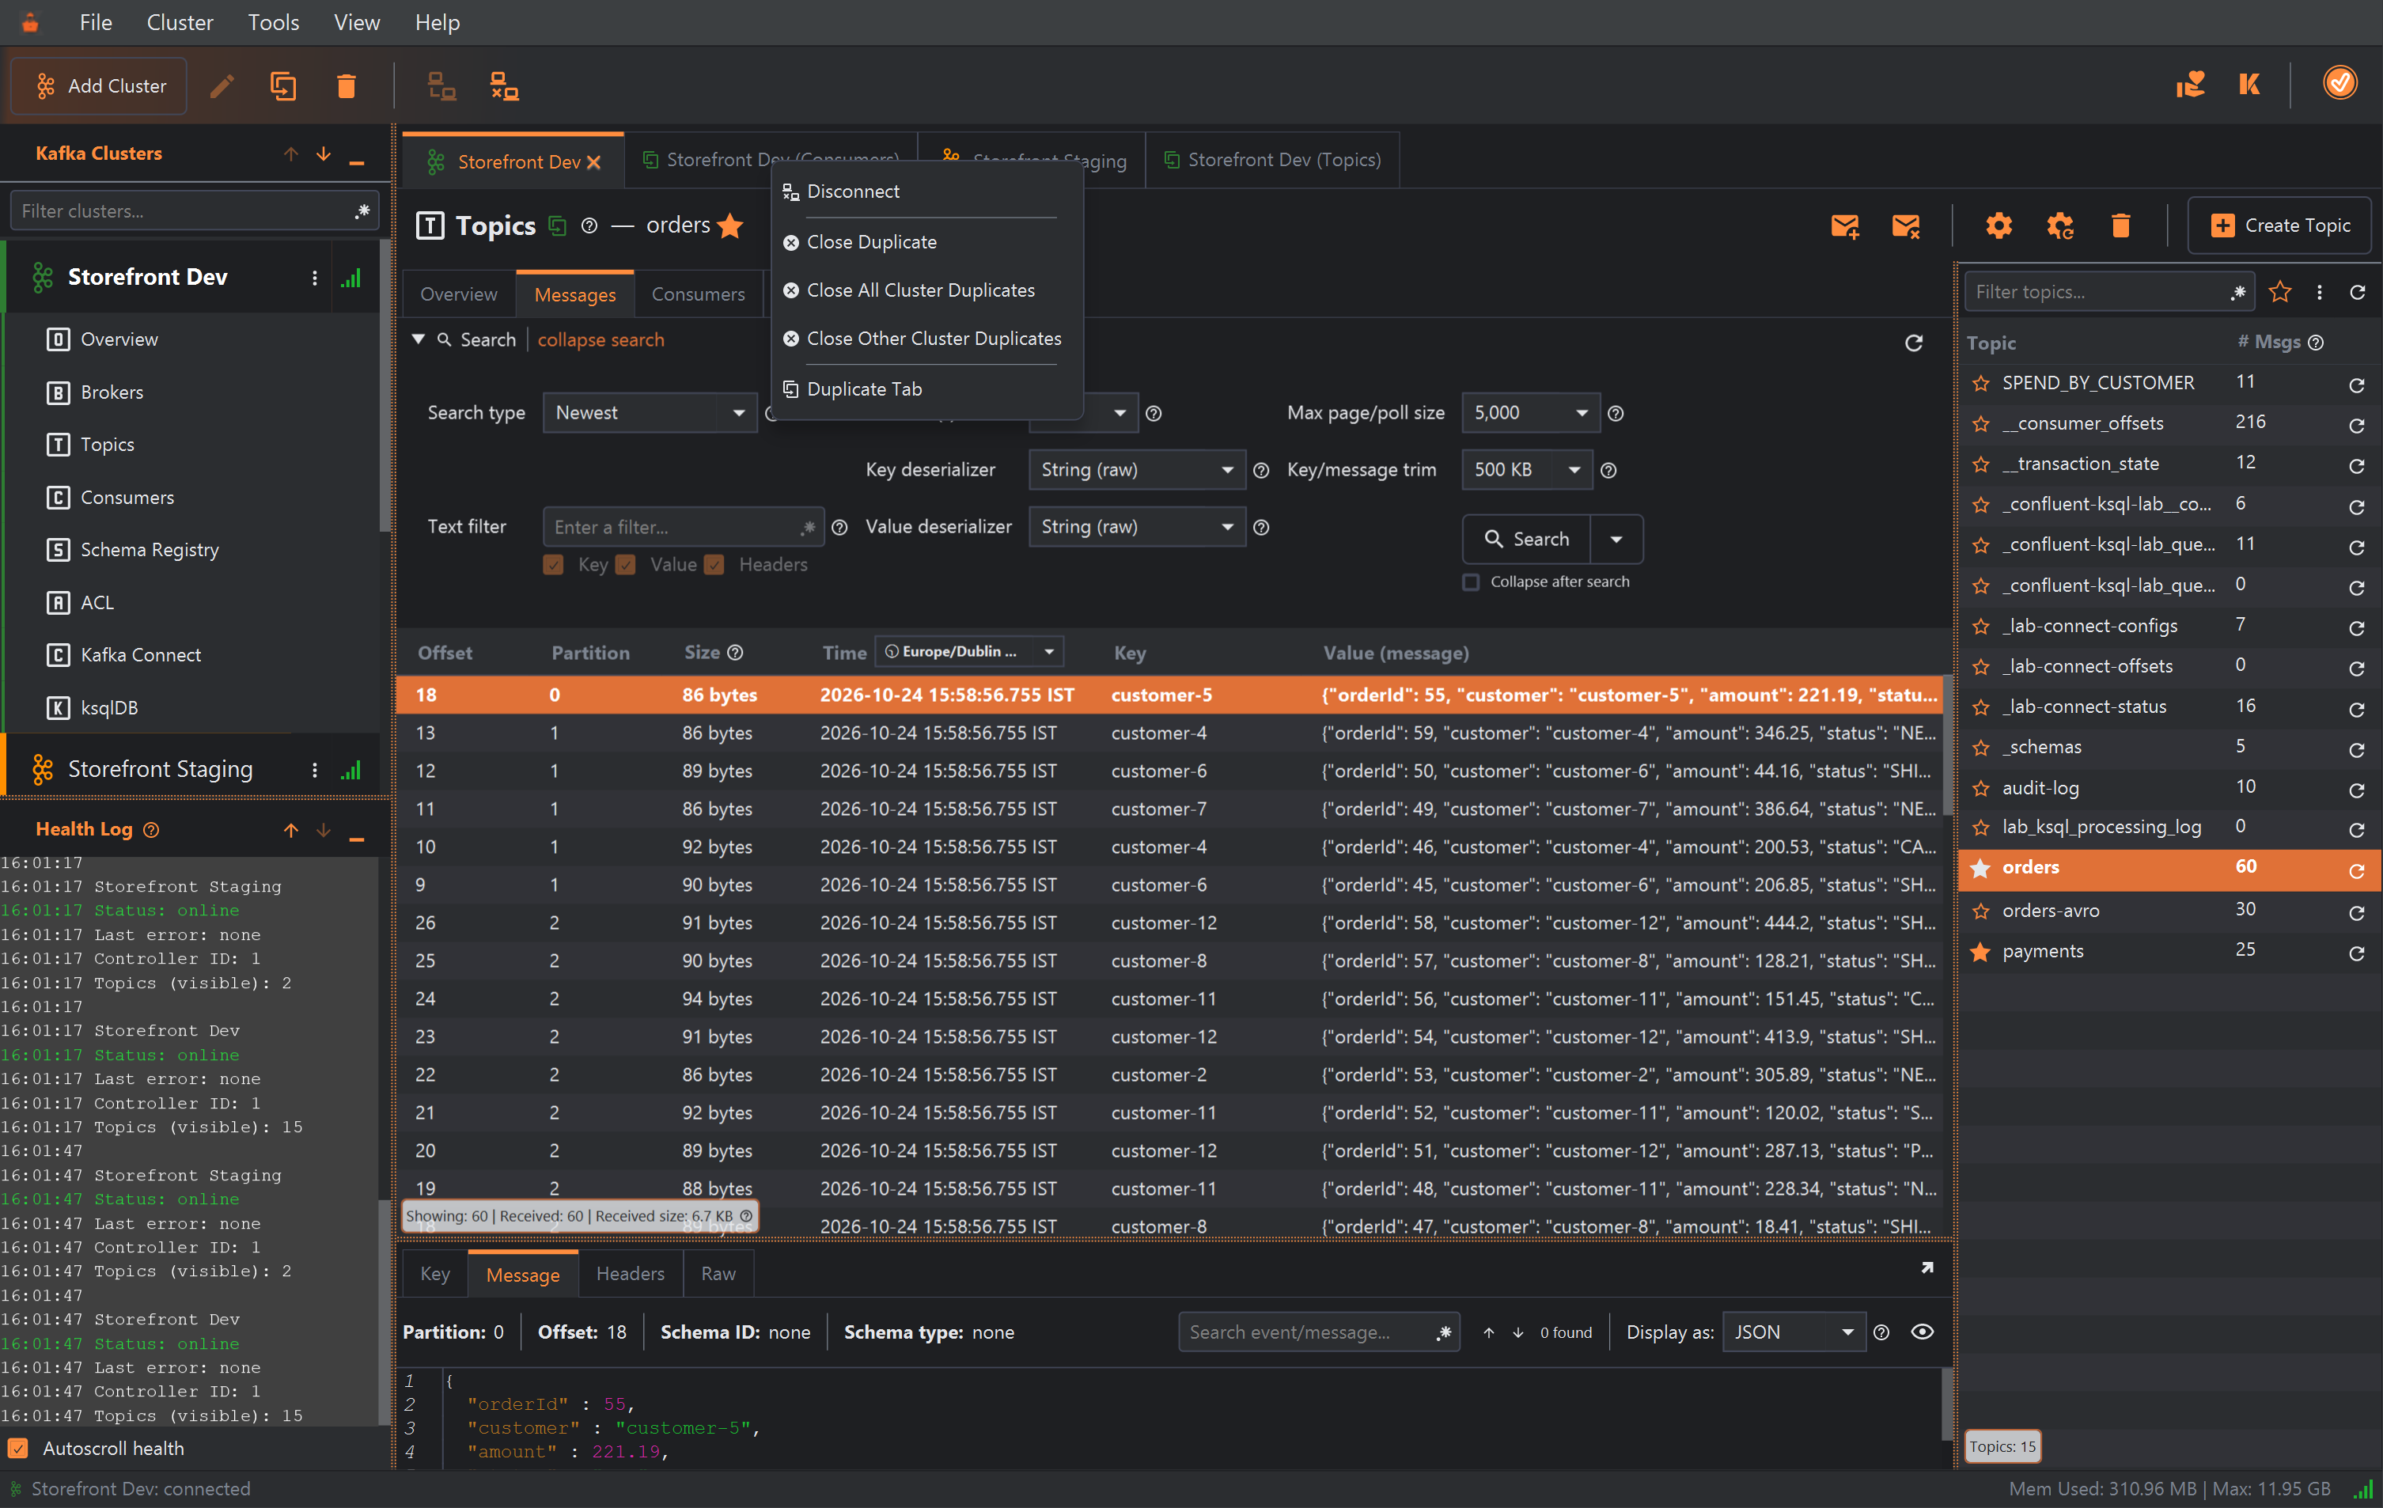This screenshot has width=2383, height=1508.
Task: Open the Key deserializer dropdown
Action: [1136, 470]
